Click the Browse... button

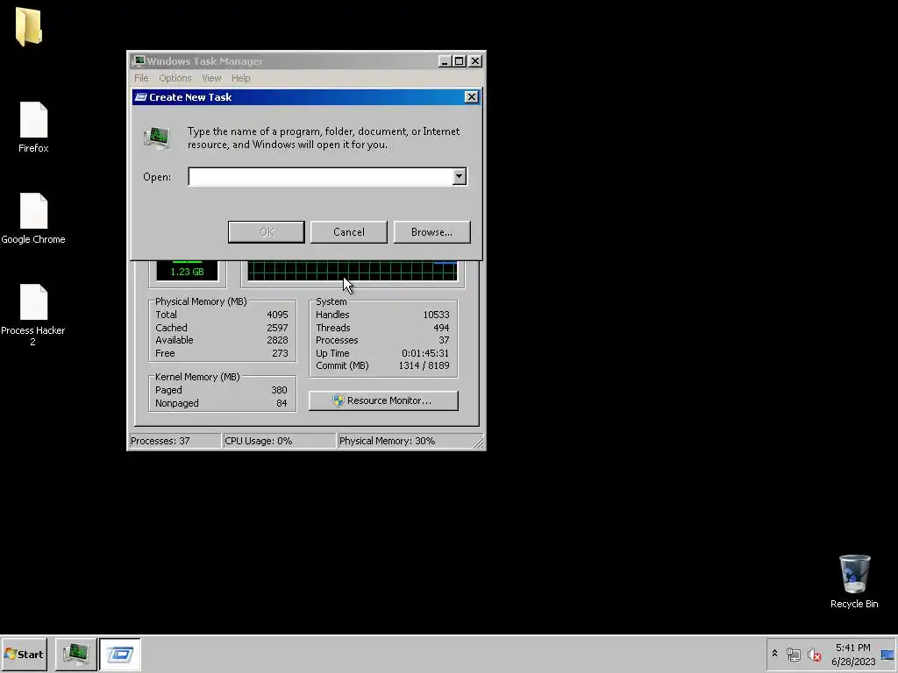[431, 231]
